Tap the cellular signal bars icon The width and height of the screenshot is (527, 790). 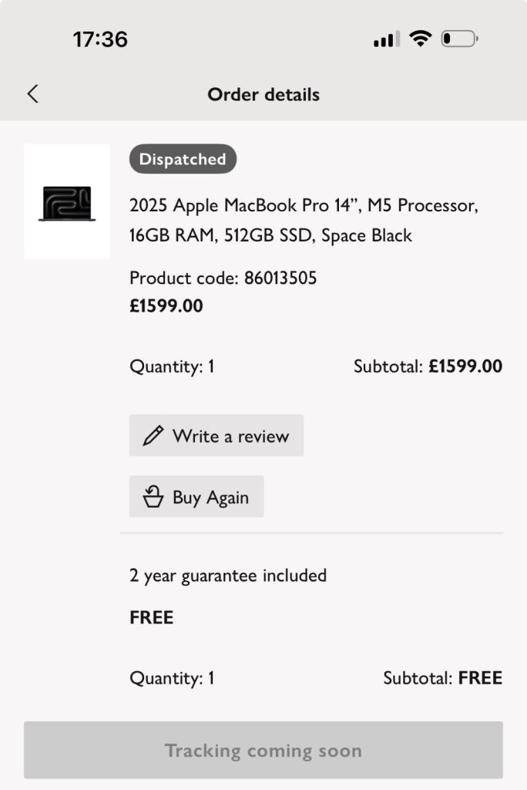[386, 39]
